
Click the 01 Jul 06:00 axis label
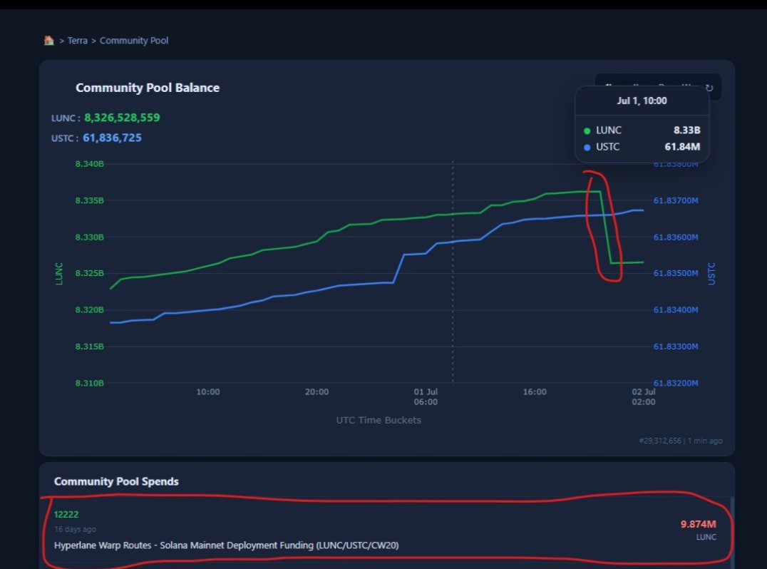pos(426,396)
